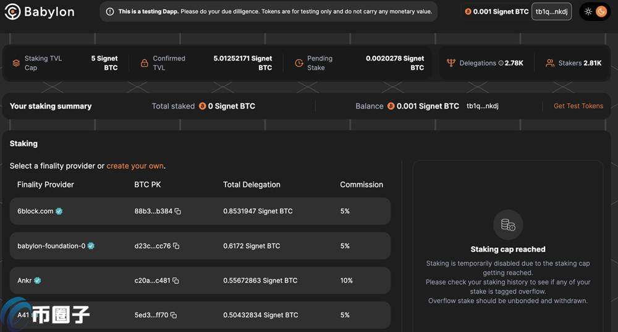Select the 6block.com finality provider row

(x=200, y=211)
